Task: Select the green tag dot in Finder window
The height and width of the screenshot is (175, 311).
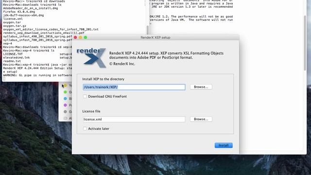Action: pos(65,92)
